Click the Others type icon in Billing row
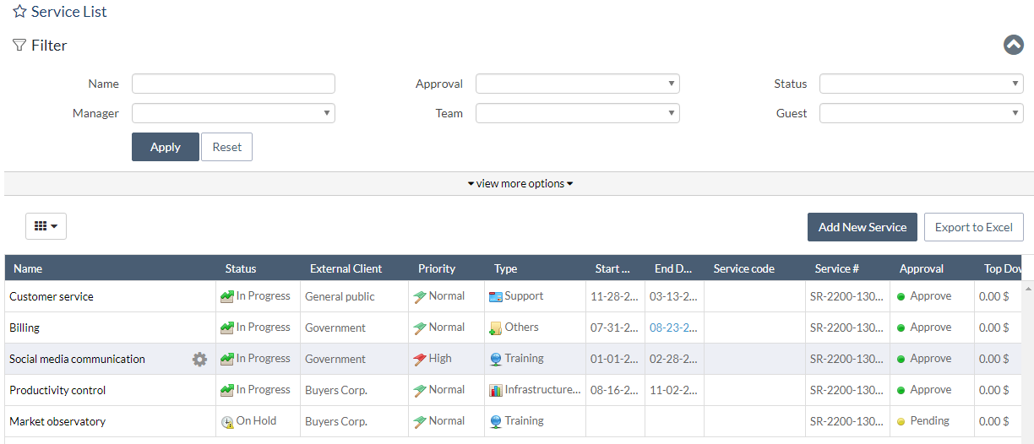Image resolution: width=1034 pixels, height=444 pixels. pos(496,328)
